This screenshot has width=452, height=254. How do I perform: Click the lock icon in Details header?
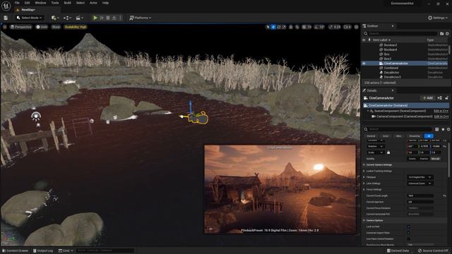click(x=446, y=98)
